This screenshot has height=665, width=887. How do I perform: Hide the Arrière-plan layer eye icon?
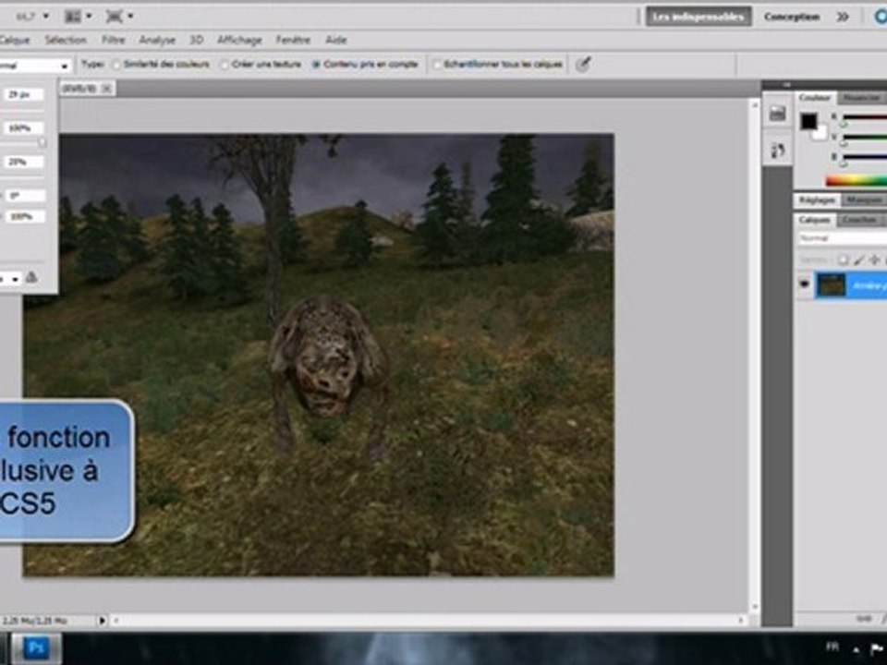pyautogui.click(x=805, y=284)
